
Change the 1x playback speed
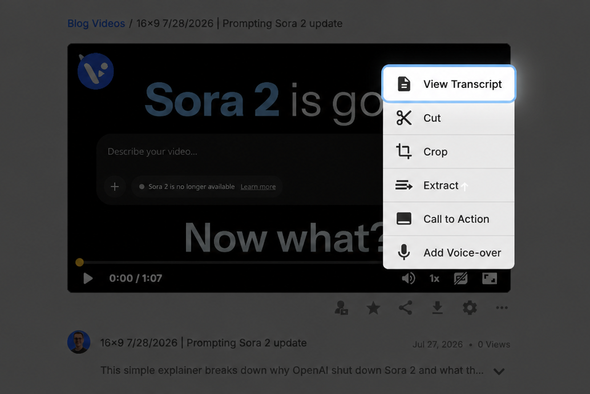tap(434, 278)
